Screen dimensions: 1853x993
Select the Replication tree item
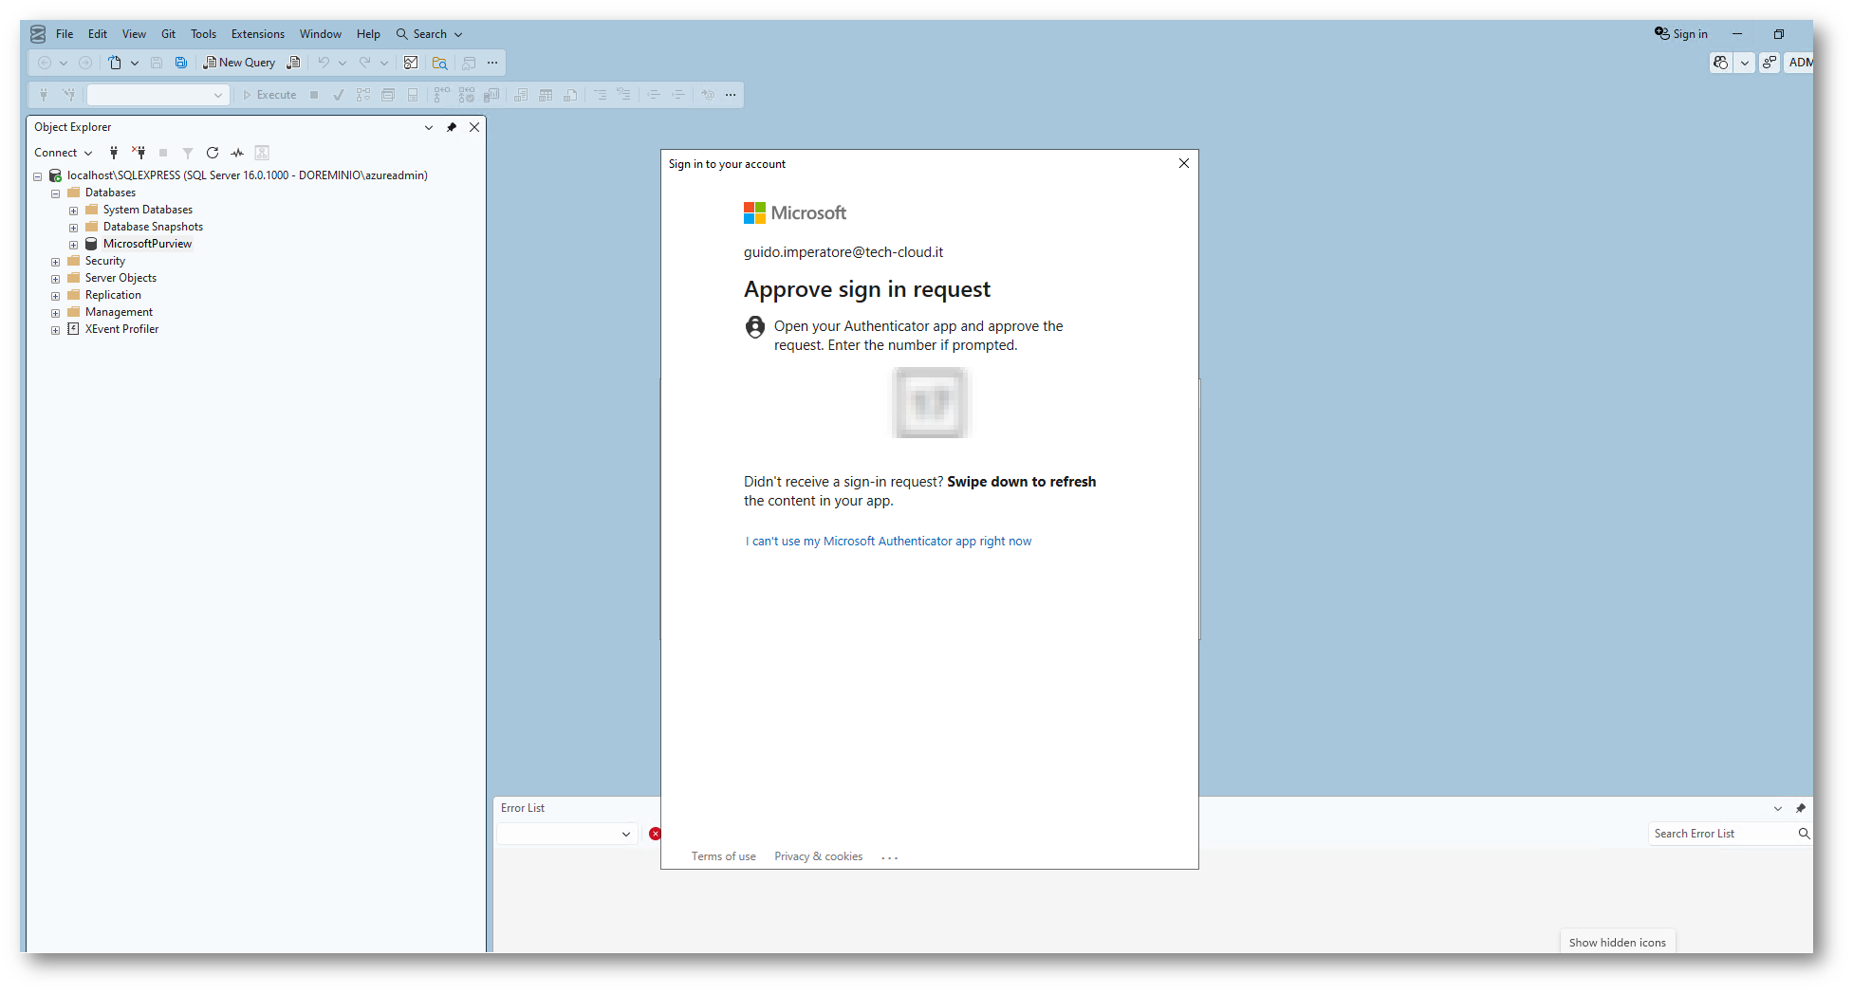tap(113, 296)
